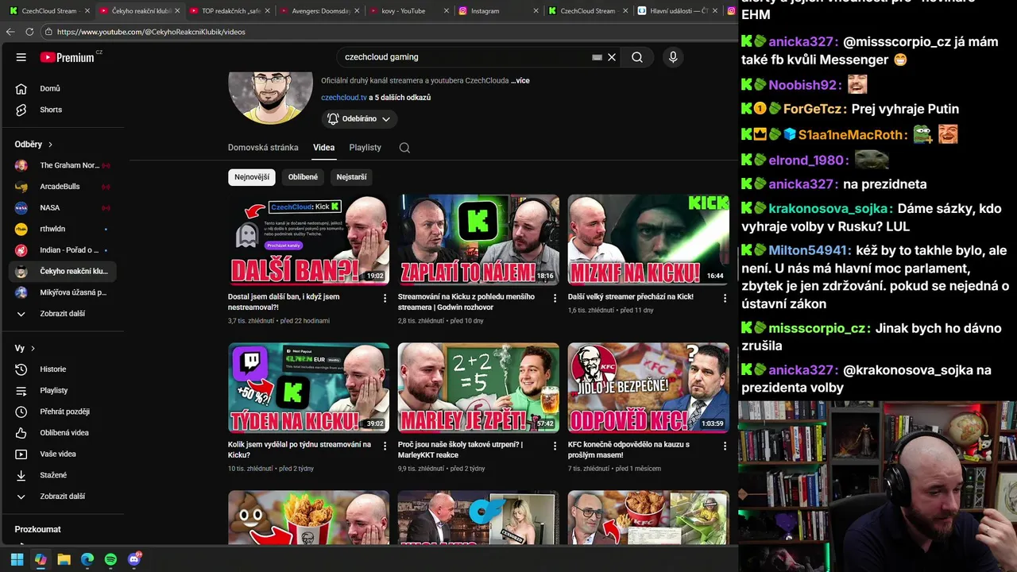Open options menu for 'KFC konečně odpovědělo' video

tap(725, 446)
